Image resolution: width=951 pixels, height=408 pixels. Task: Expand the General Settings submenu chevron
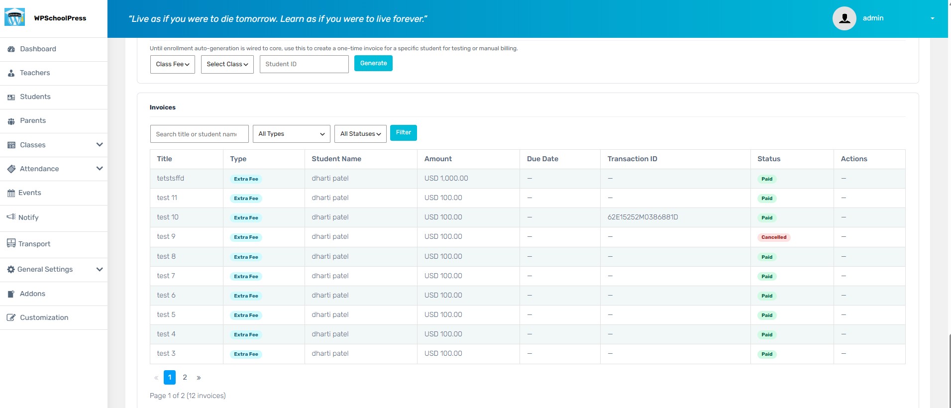[100, 269]
